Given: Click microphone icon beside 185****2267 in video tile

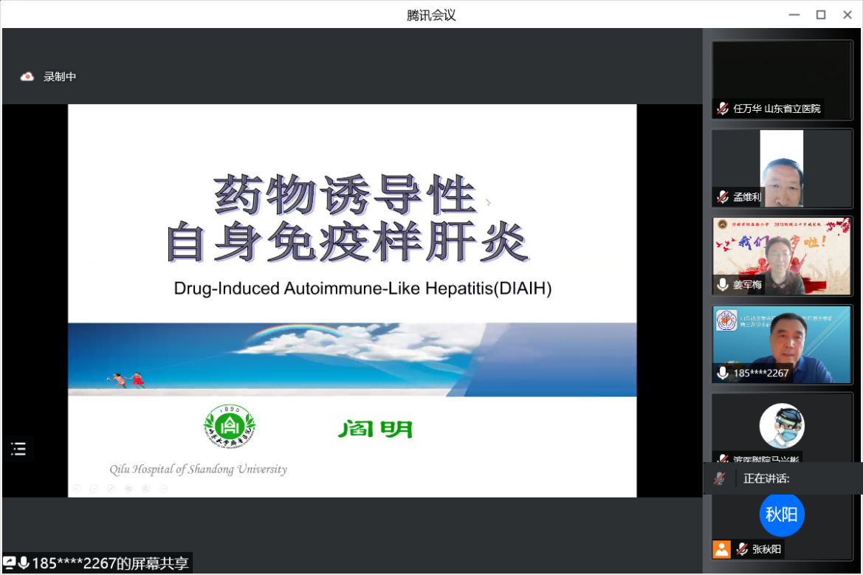Looking at the screenshot, I should 723,373.
